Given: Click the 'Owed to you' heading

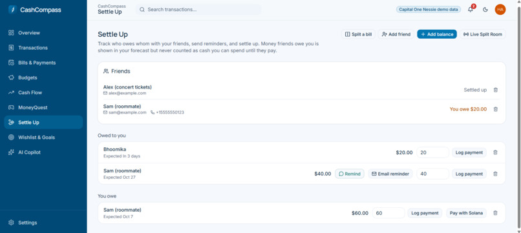Looking at the screenshot, I should [x=112, y=136].
